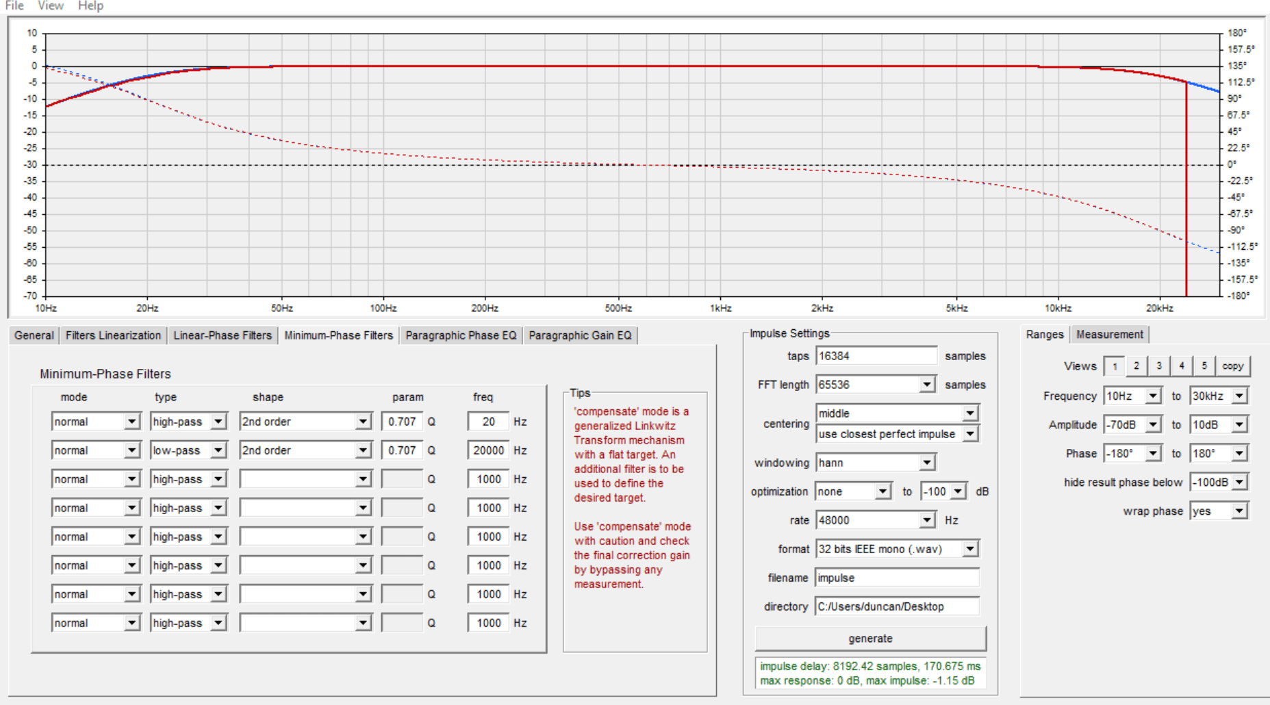Click the copy views button
Screen dimensions: 1270x705
click(x=1233, y=366)
